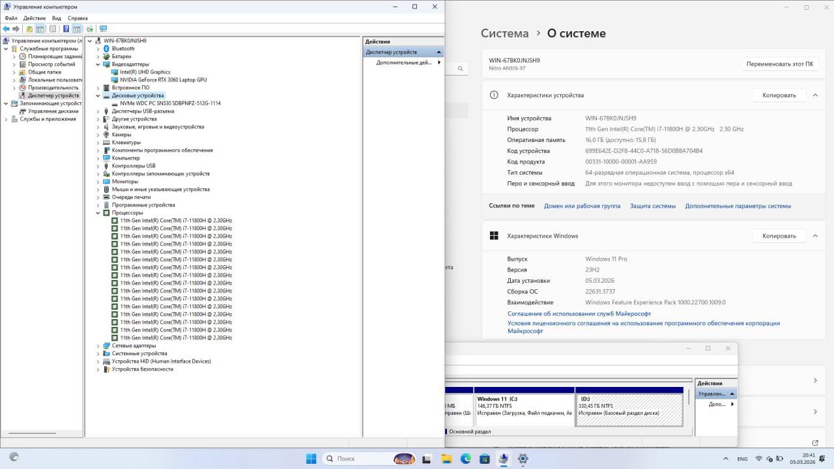Open the Settings gear taskbar icon

523,459
